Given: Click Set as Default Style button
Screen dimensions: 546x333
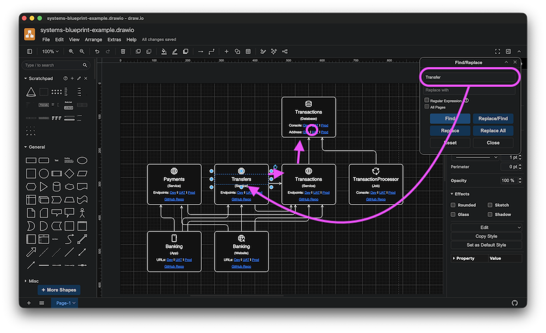Looking at the screenshot, I should click(x=486, y=245).
